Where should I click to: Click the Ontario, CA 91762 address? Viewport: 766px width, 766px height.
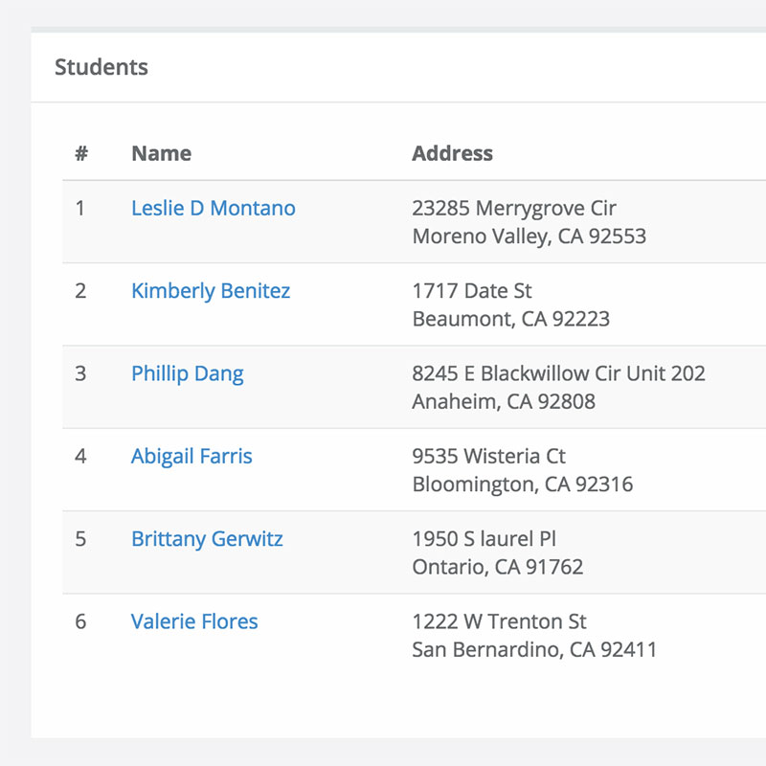[x=497, y=567]
